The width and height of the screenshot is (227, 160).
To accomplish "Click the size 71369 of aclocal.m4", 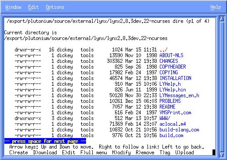I will click(116, 124).
